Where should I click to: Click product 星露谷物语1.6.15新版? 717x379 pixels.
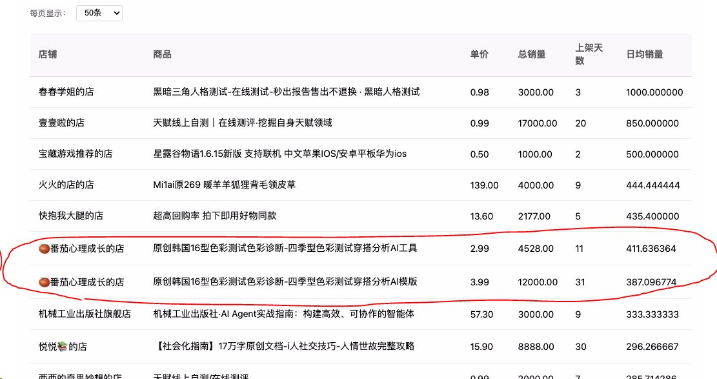[279, 154]
